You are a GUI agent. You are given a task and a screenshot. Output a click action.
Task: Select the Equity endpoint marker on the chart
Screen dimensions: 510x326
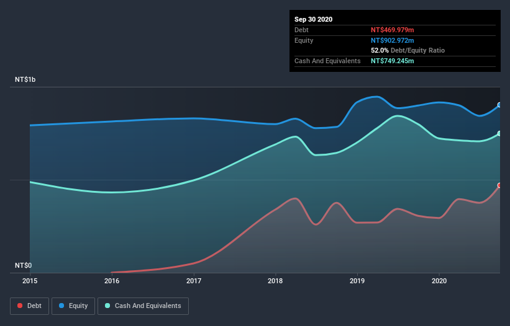[x=499, y=105]
